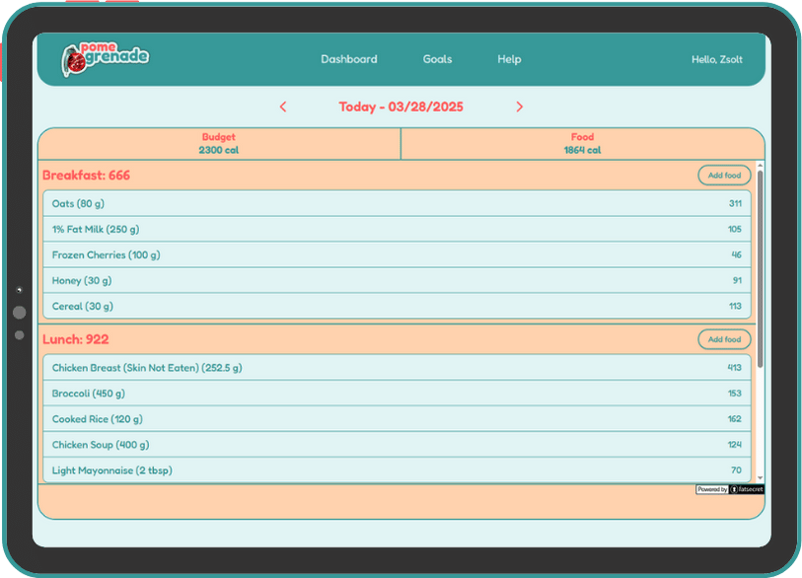The width and height of the screenshot is (802, 578).
Task: Click the 311 calorie value for Oats
Action: click(735, 203)
